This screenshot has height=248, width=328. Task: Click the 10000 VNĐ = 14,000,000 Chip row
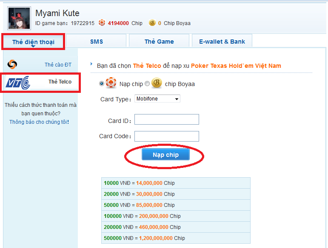tap(176, 183)
